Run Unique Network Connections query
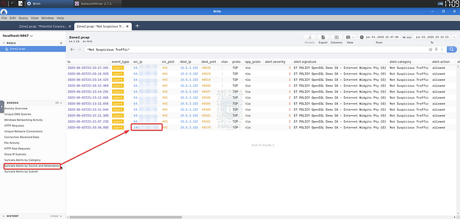The image size is (460, 219). click(x=23, y=131)
